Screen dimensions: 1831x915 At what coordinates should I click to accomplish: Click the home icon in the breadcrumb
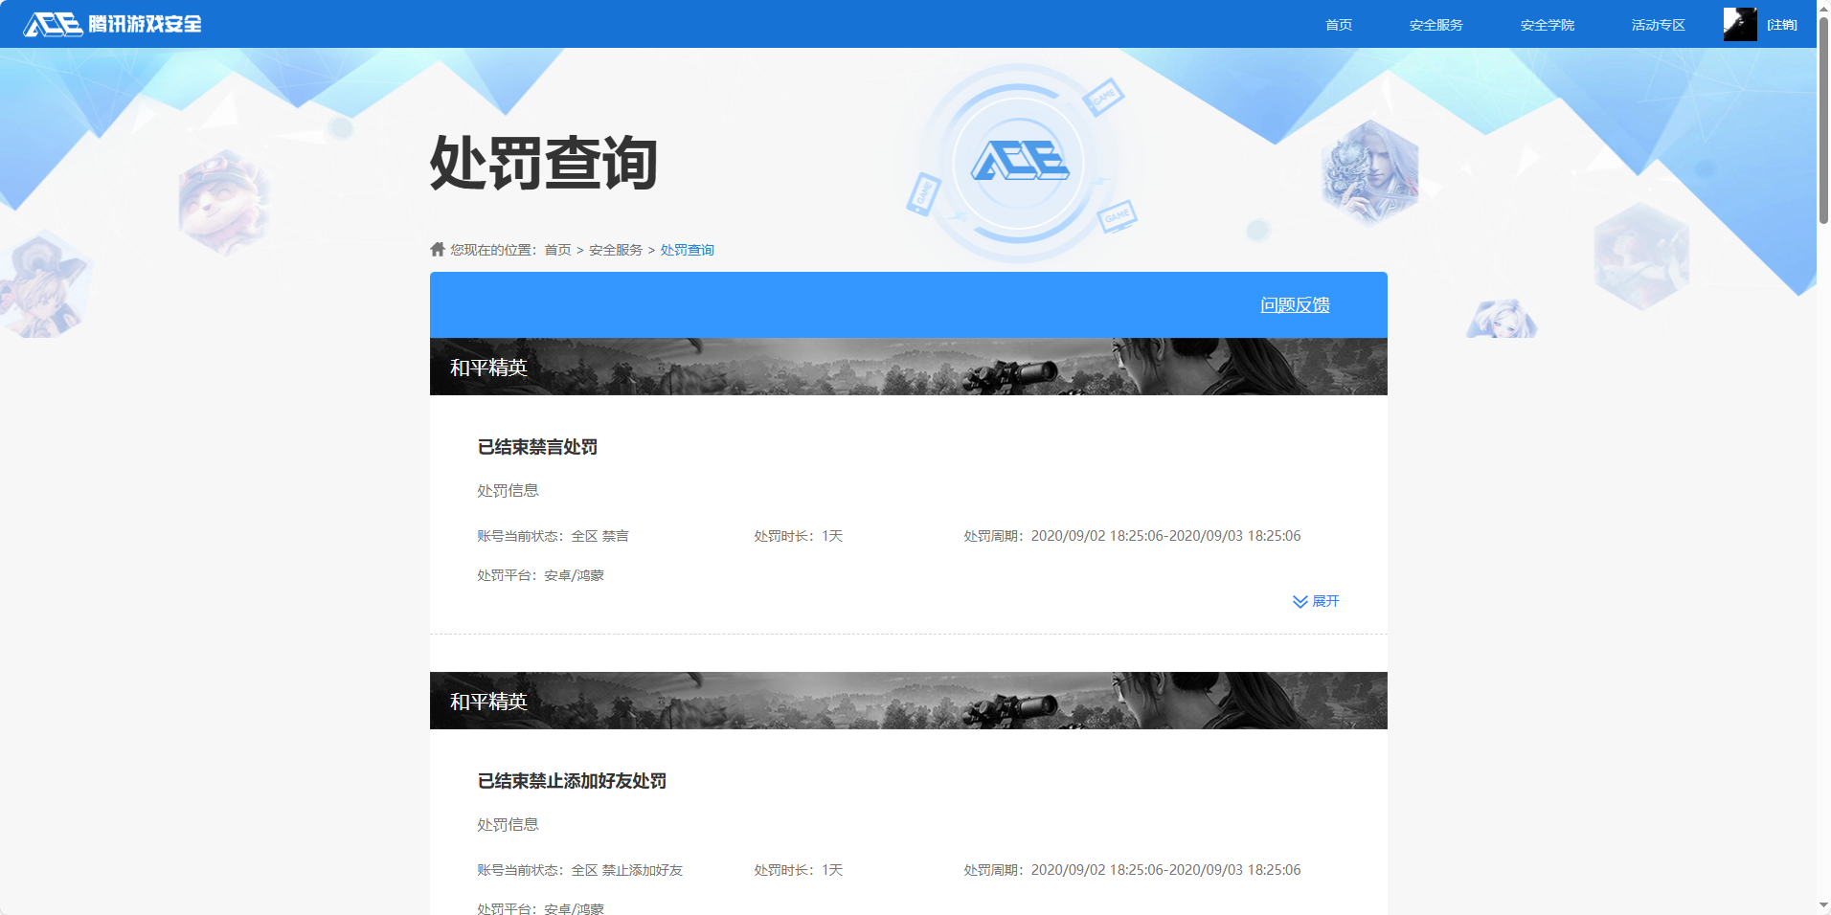tap(436, 249)
